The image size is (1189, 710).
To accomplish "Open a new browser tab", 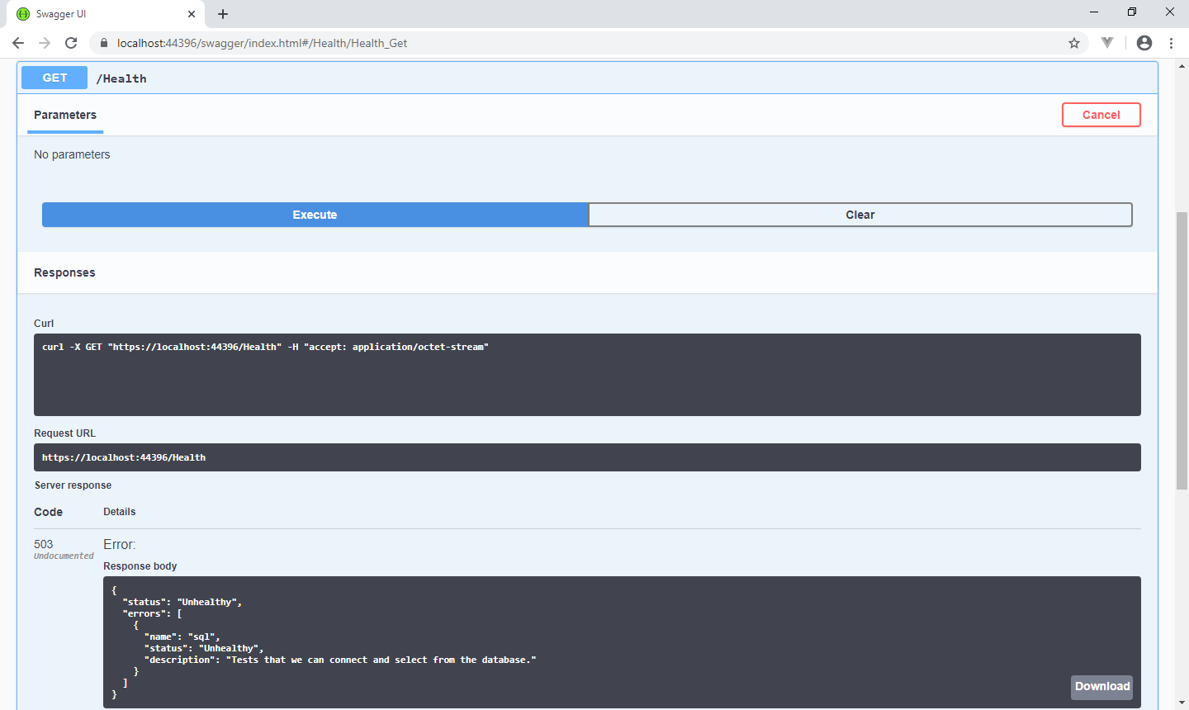I will pos(223,13).
